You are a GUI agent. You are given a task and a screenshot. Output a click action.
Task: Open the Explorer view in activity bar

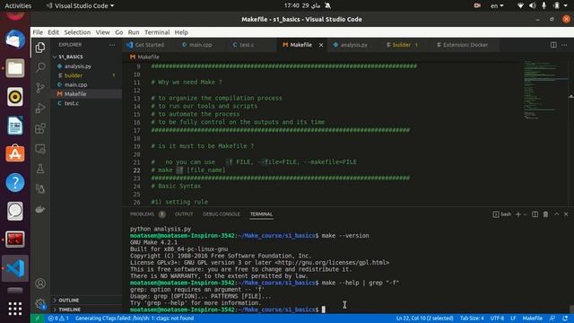(x=40, y=48)
